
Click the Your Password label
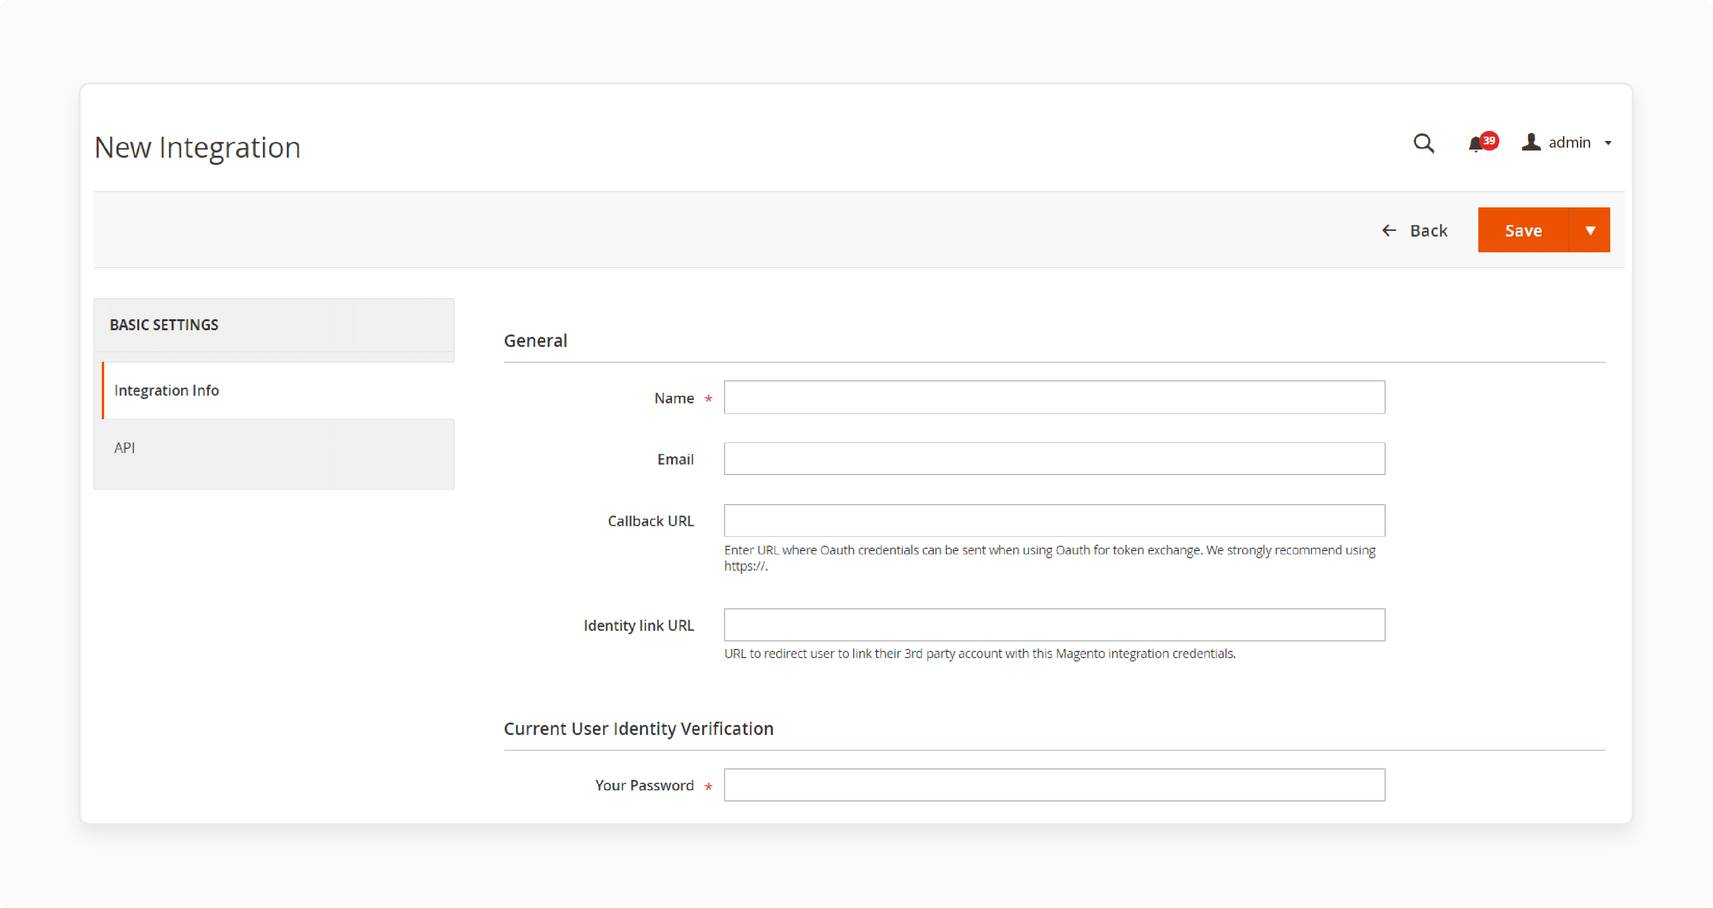click(x=644, y=786)
